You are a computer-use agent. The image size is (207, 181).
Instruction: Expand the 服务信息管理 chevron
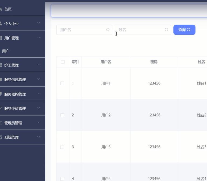pyautogui.click(x=38, y=79)
